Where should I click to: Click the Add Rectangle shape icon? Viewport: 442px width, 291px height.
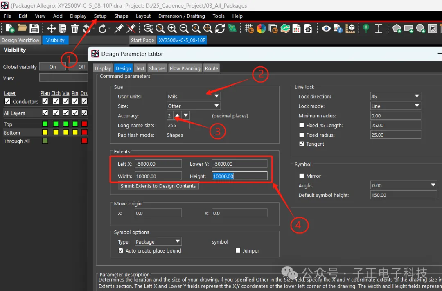click(x=408, y=29)
